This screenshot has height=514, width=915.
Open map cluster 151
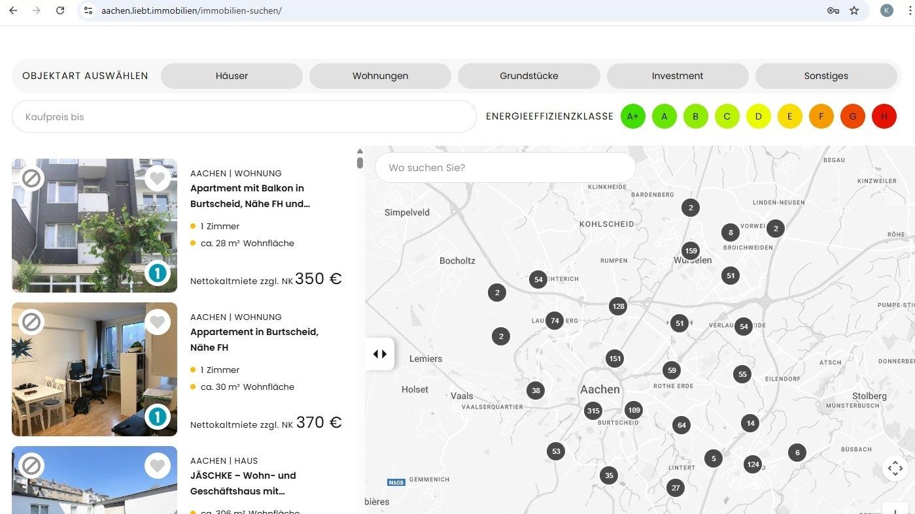614,358
